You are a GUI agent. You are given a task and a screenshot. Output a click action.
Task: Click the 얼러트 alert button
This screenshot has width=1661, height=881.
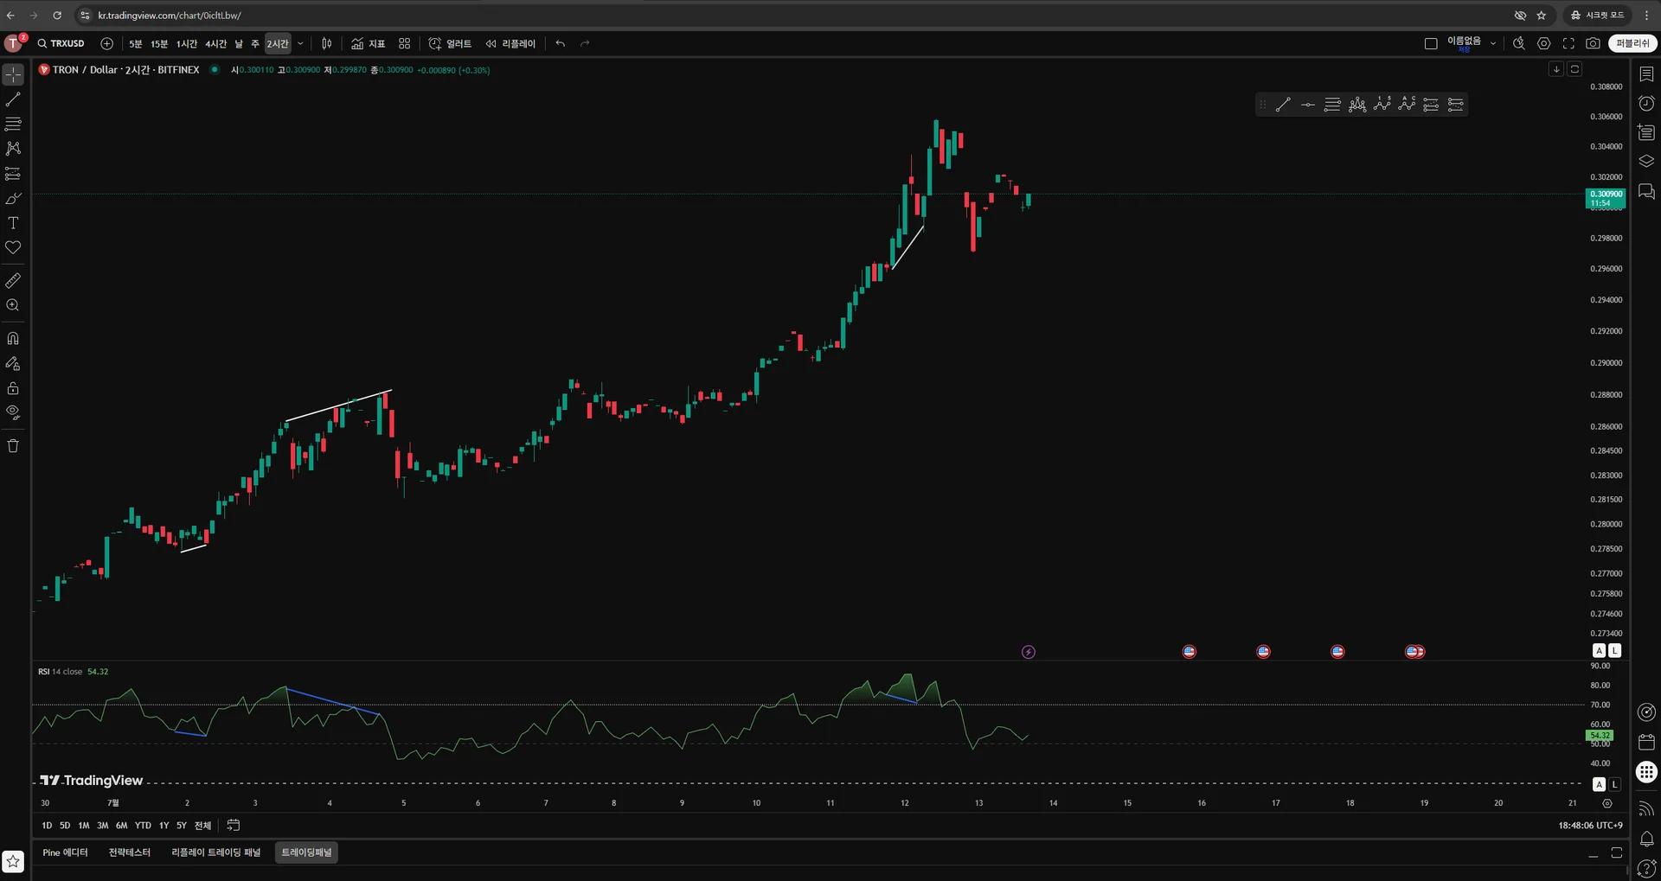click(x=451, y=43)
